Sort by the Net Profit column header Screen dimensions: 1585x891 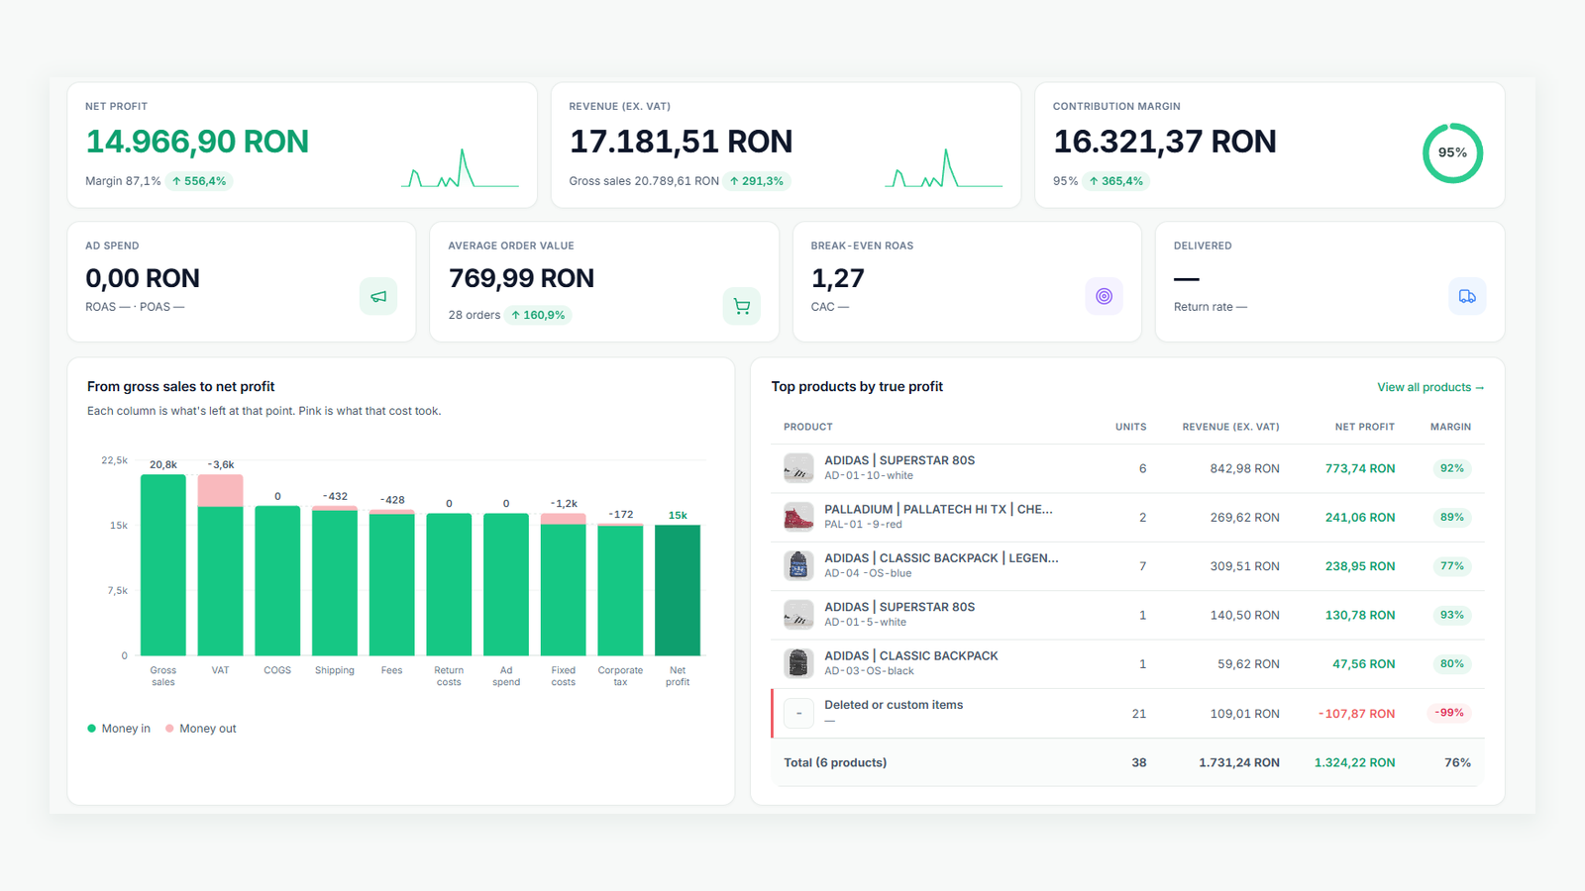coord(1364,427)
